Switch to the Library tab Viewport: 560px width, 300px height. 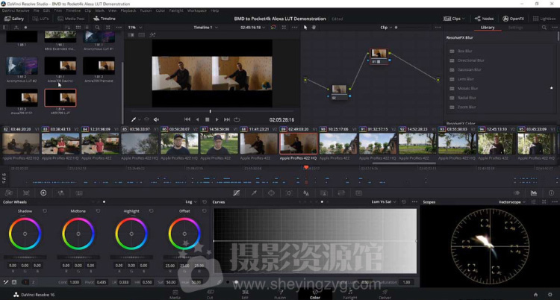(x=487, y=28)
